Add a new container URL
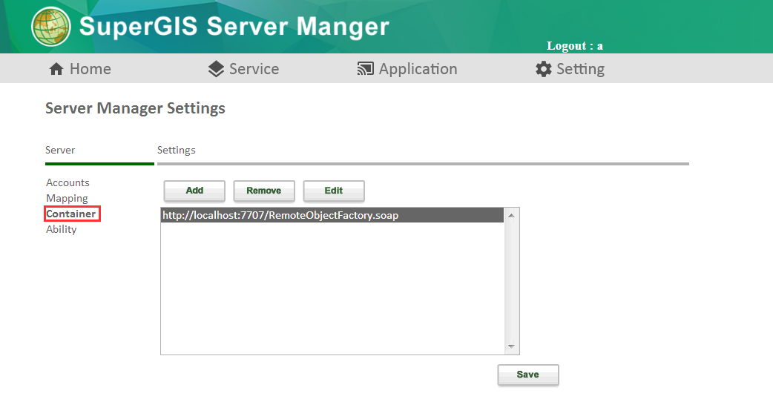 click(194, 191)
